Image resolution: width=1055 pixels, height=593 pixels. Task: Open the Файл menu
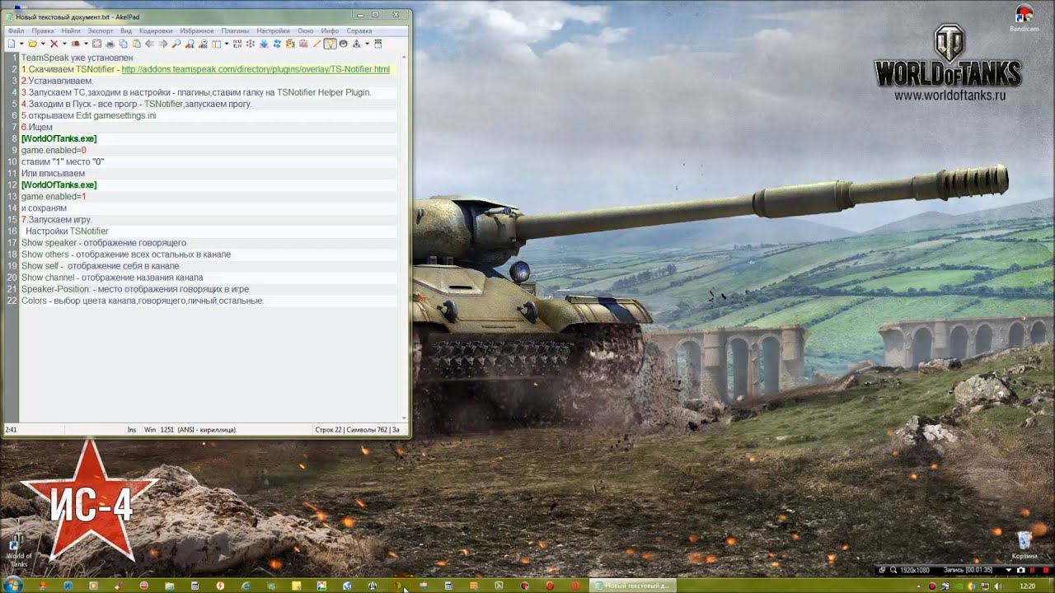(16, 30)
